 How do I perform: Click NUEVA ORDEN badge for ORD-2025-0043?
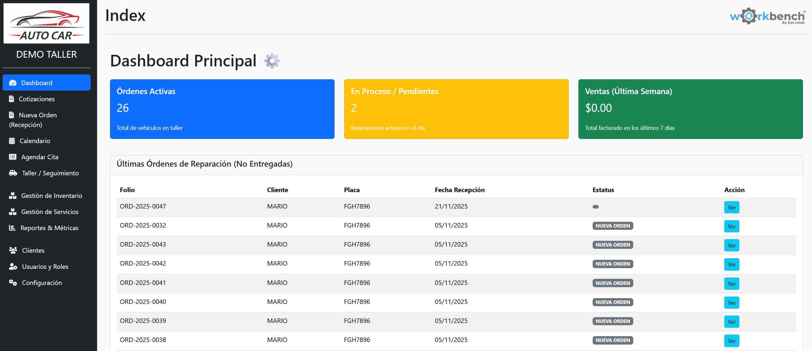click(x=613, y=245)
